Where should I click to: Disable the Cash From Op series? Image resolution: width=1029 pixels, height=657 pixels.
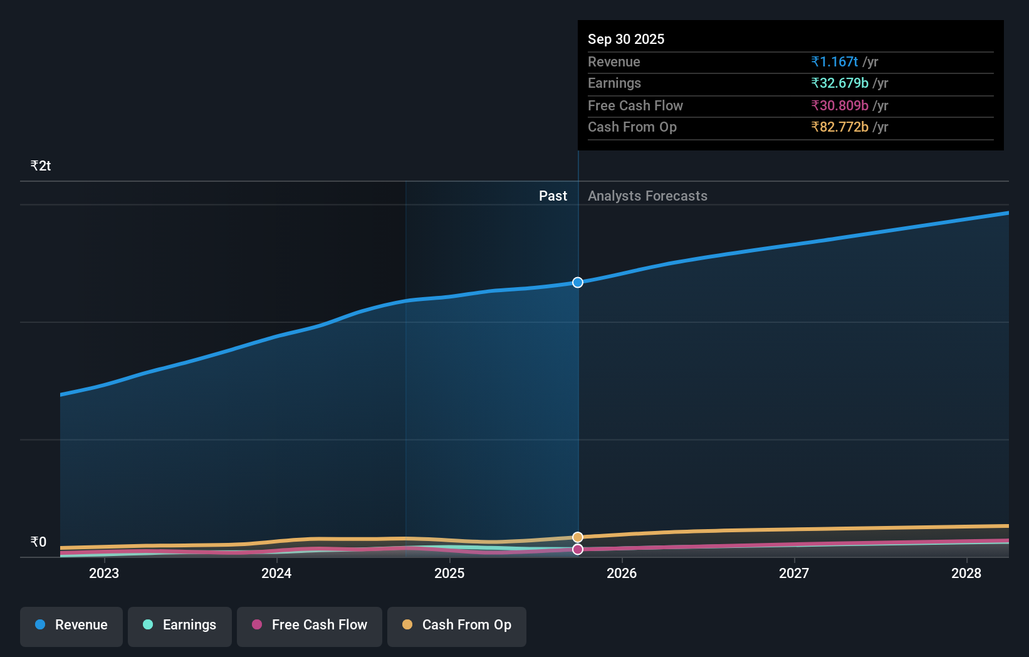(456, 625)
